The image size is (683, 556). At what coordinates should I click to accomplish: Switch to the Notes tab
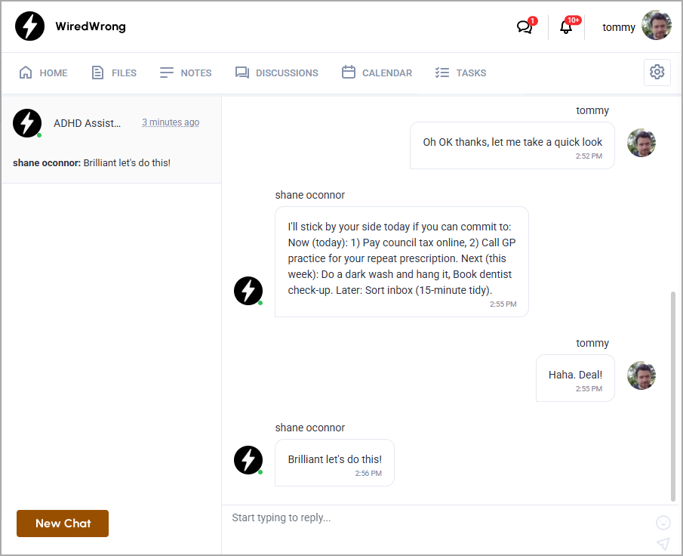point(186,73)
